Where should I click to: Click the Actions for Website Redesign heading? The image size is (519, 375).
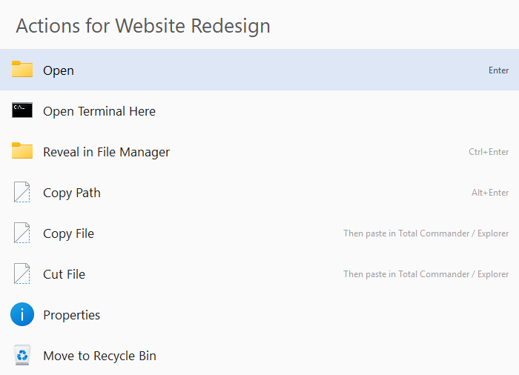[x=143, y=26]
